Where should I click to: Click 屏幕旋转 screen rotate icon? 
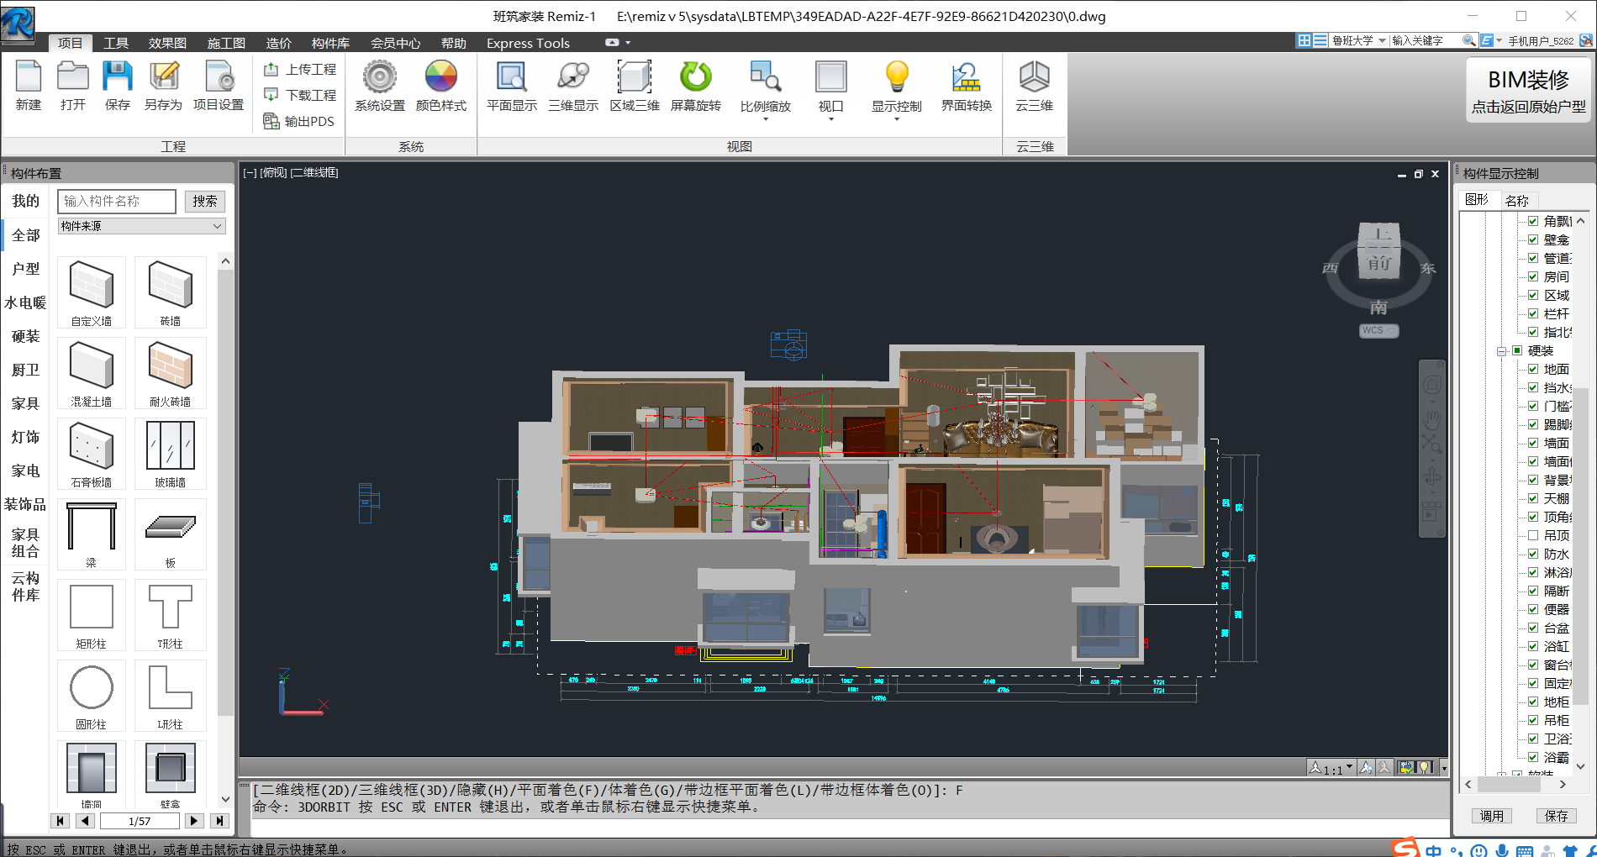tap(696, 86)
